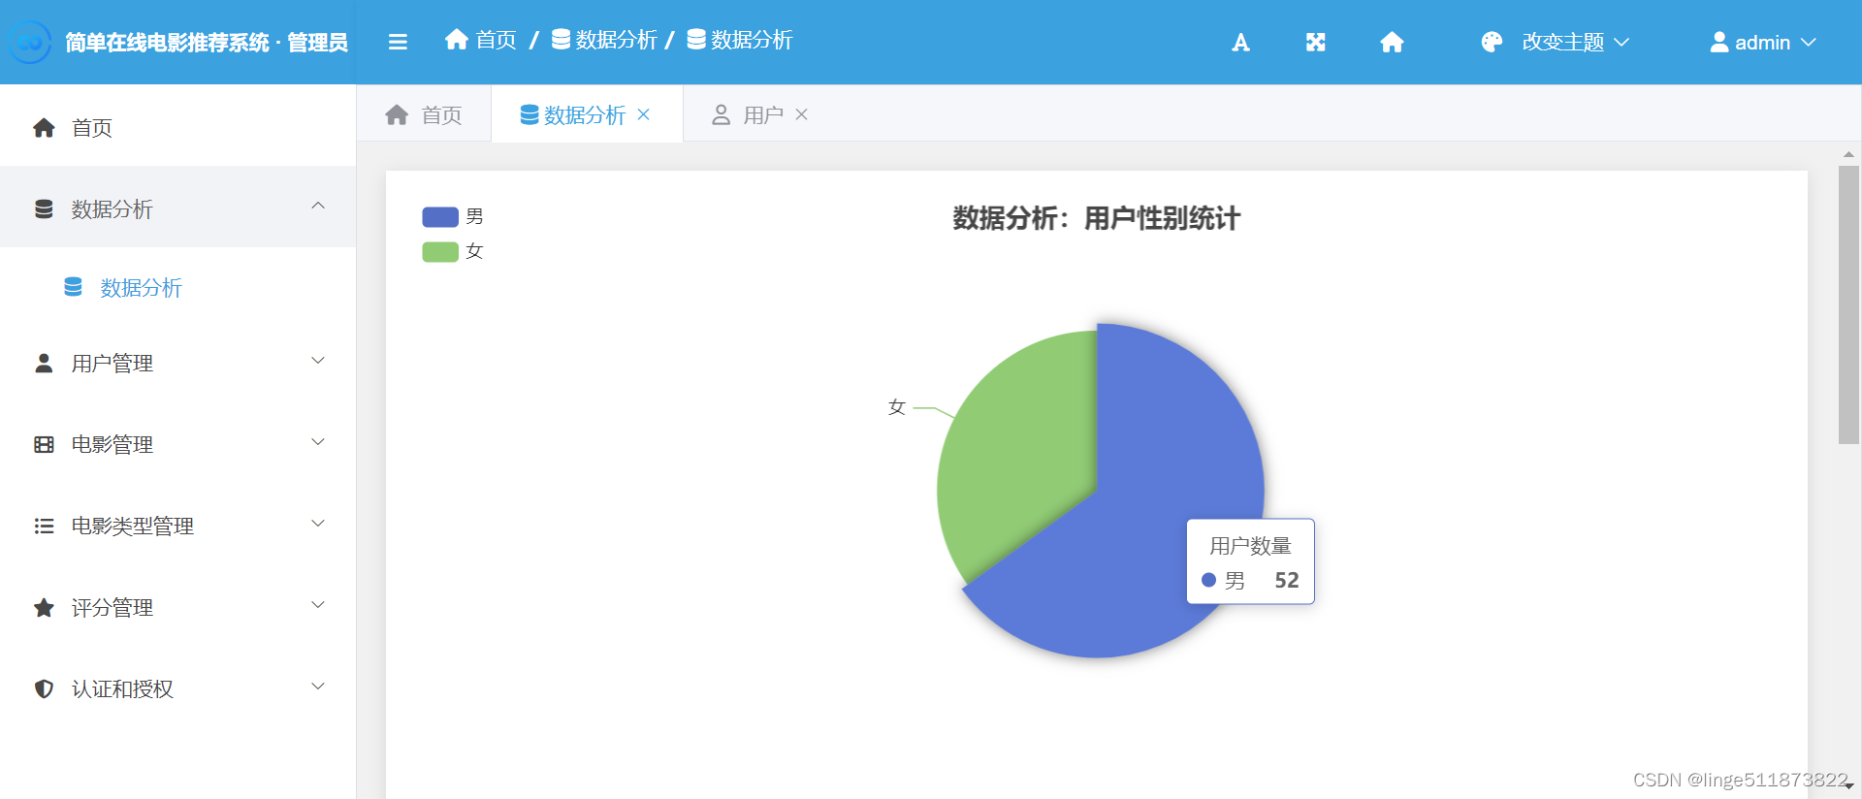The image size is (1862, 799).
Task: Expand the 评分管理 menu chevron
Action: (318, 605)
